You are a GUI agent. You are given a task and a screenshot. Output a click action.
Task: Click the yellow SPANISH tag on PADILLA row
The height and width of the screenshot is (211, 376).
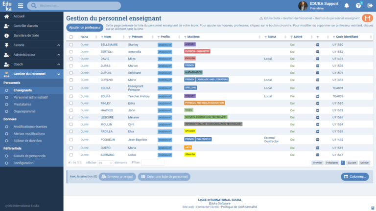(190, 131)
